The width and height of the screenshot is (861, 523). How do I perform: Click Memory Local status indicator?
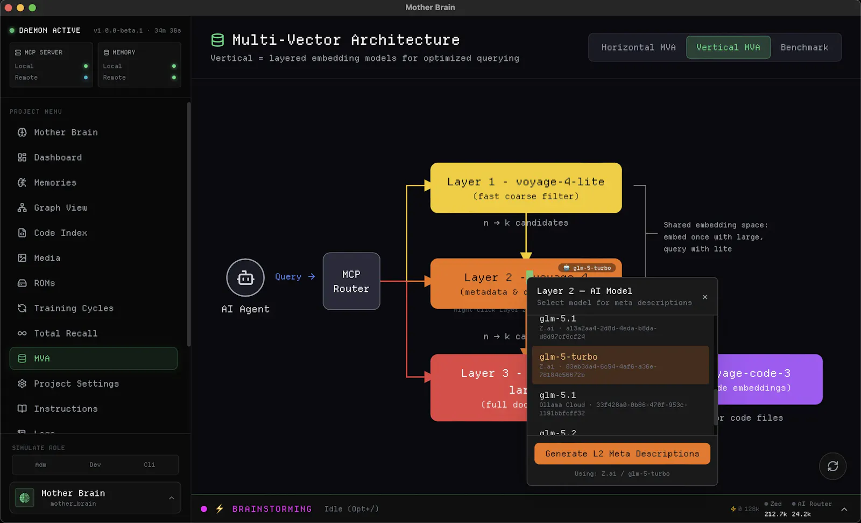[x=174, y=66]
